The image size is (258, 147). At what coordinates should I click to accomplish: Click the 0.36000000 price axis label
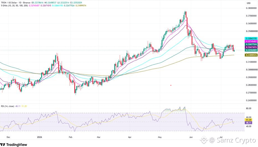[251, 23]
